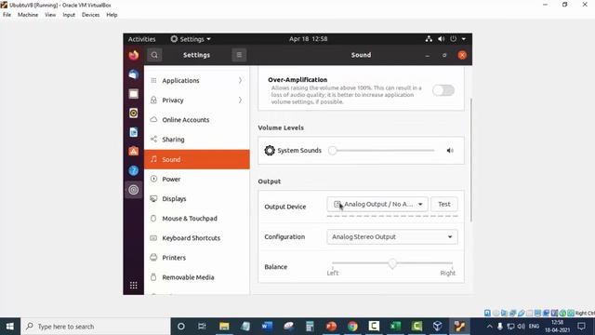Open Excel from the Windows taskbar
The image size is (595, 335).
(x=395, y=327)
